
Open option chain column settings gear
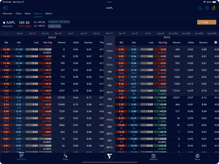tap(216, 43)
